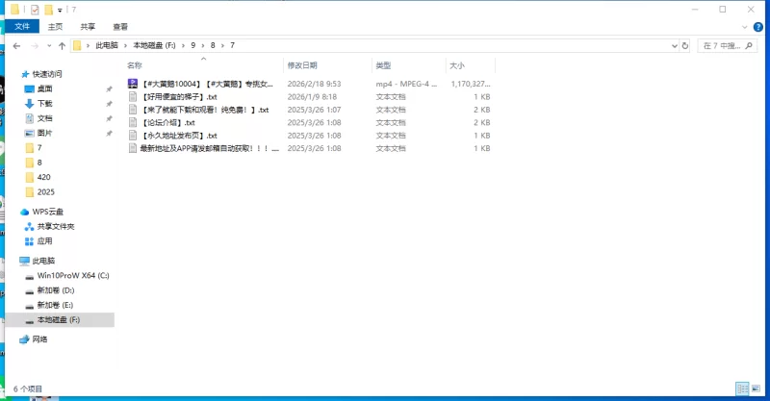Image resolution: width=770 pixels, height=401 pixels.
Task: Click the modified date 2026/2/18 9:53
Action: (314, 84)
